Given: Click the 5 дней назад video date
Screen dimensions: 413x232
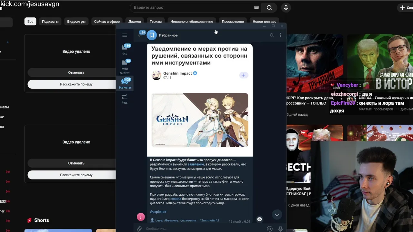Looking at the screenshot, I should point(297,114).
